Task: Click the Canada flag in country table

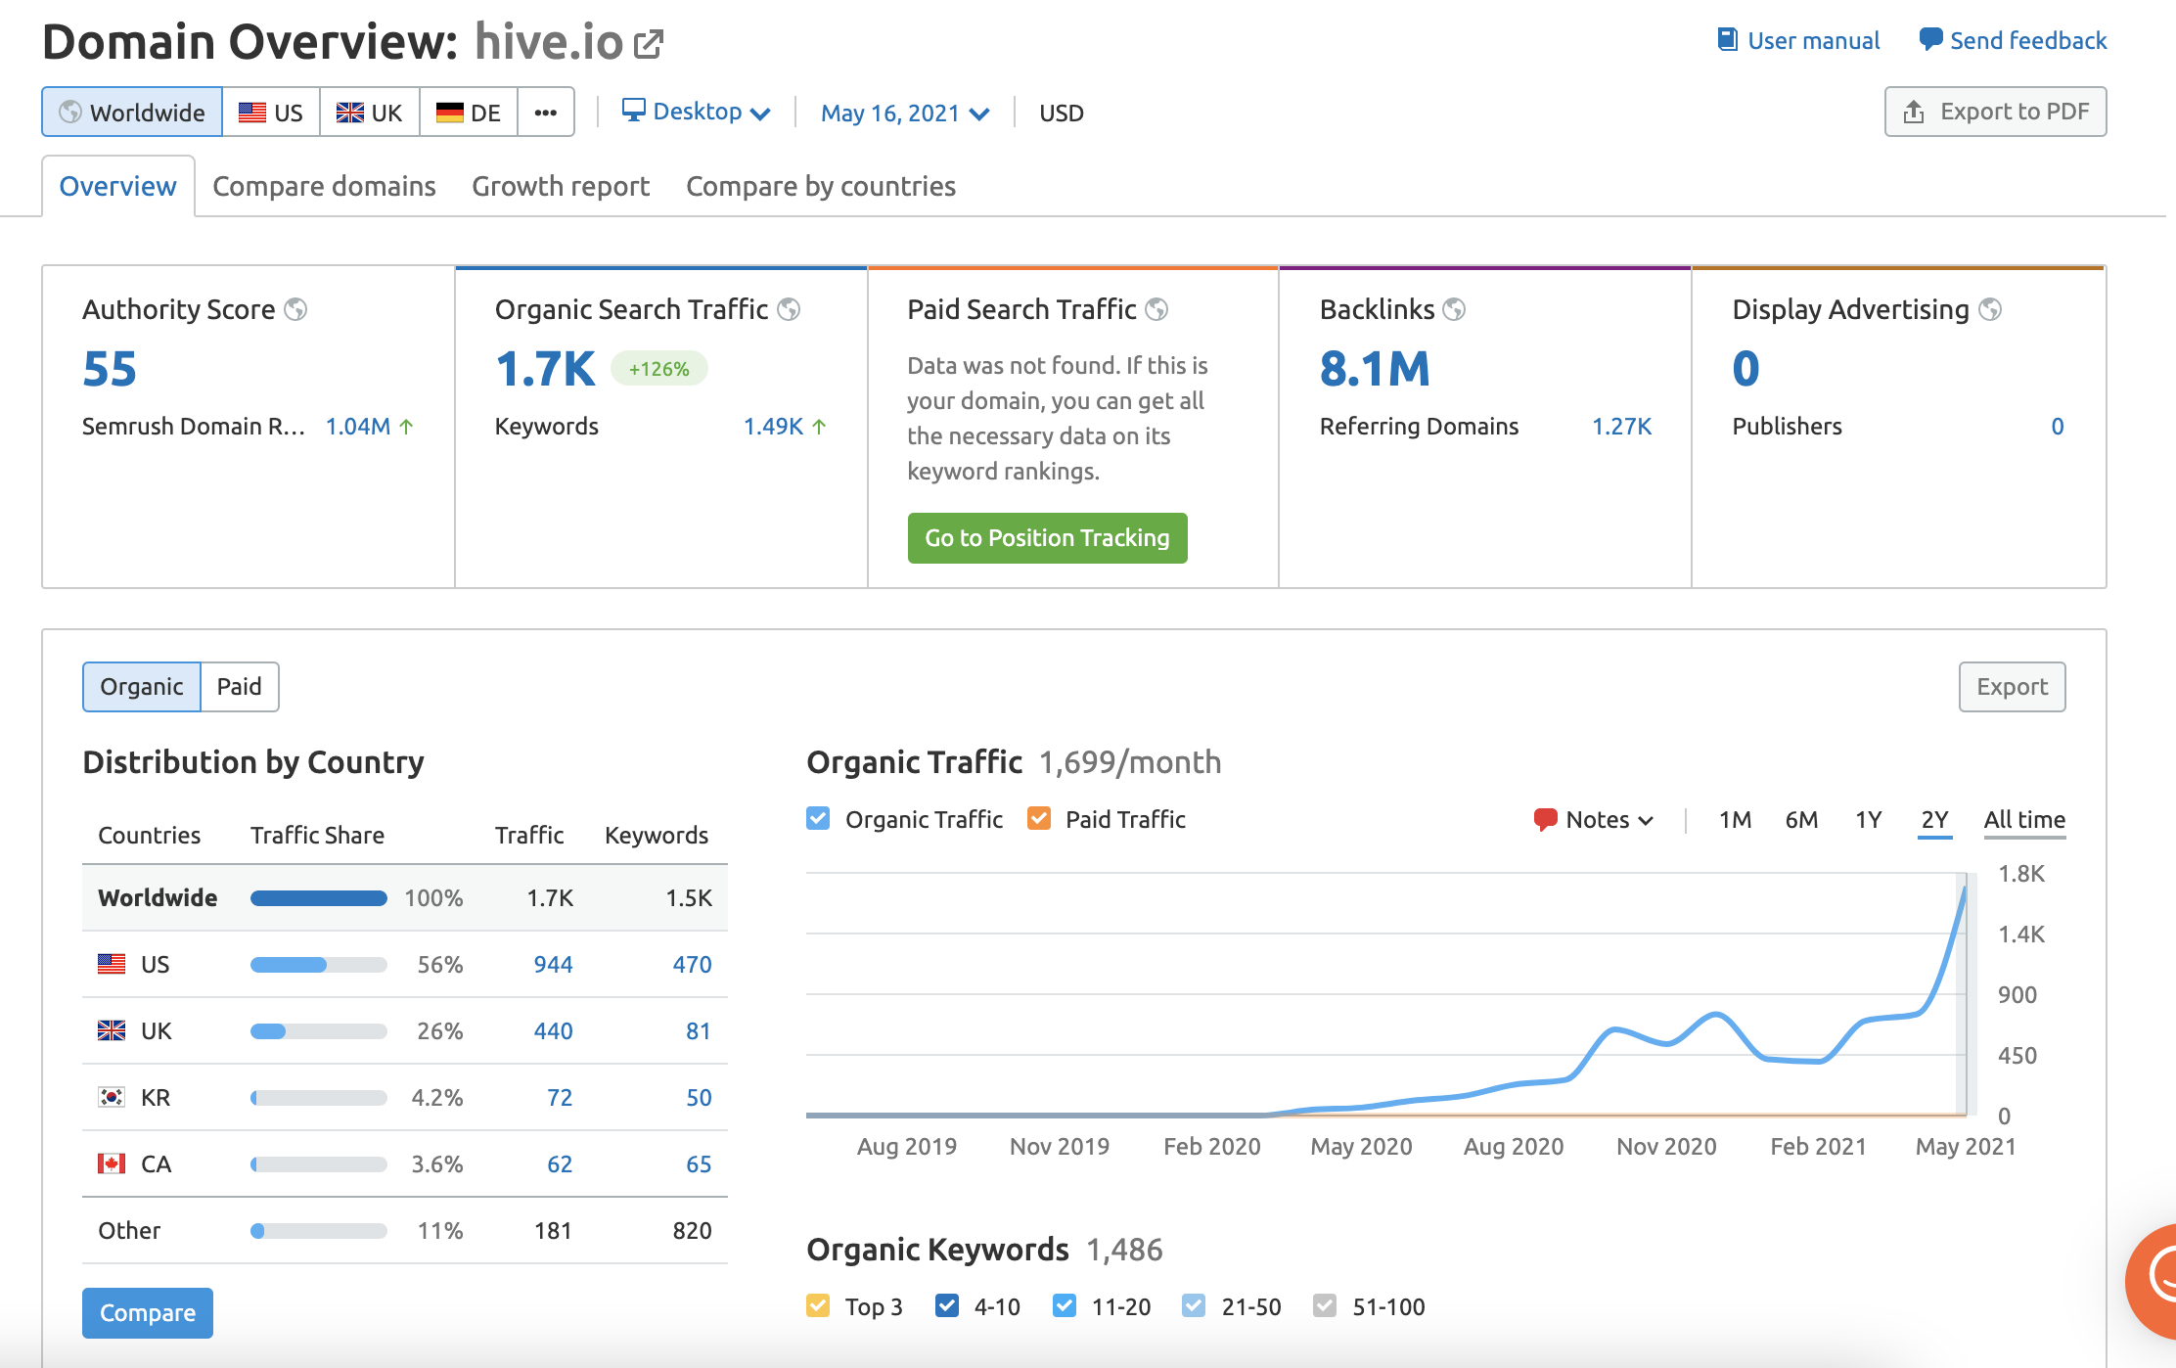Action: (x=112, y=1163)
